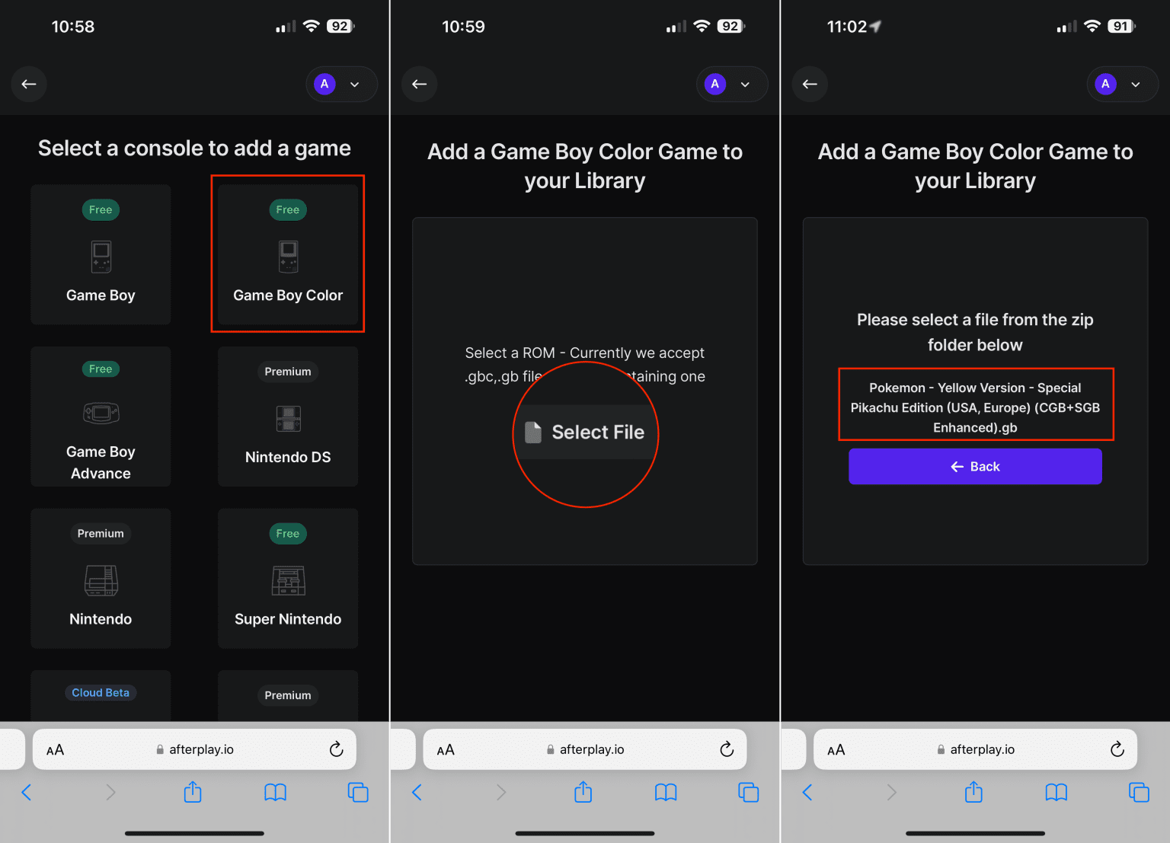Open the Safari tab overview
1170x843 pixels.
[358, 792]
